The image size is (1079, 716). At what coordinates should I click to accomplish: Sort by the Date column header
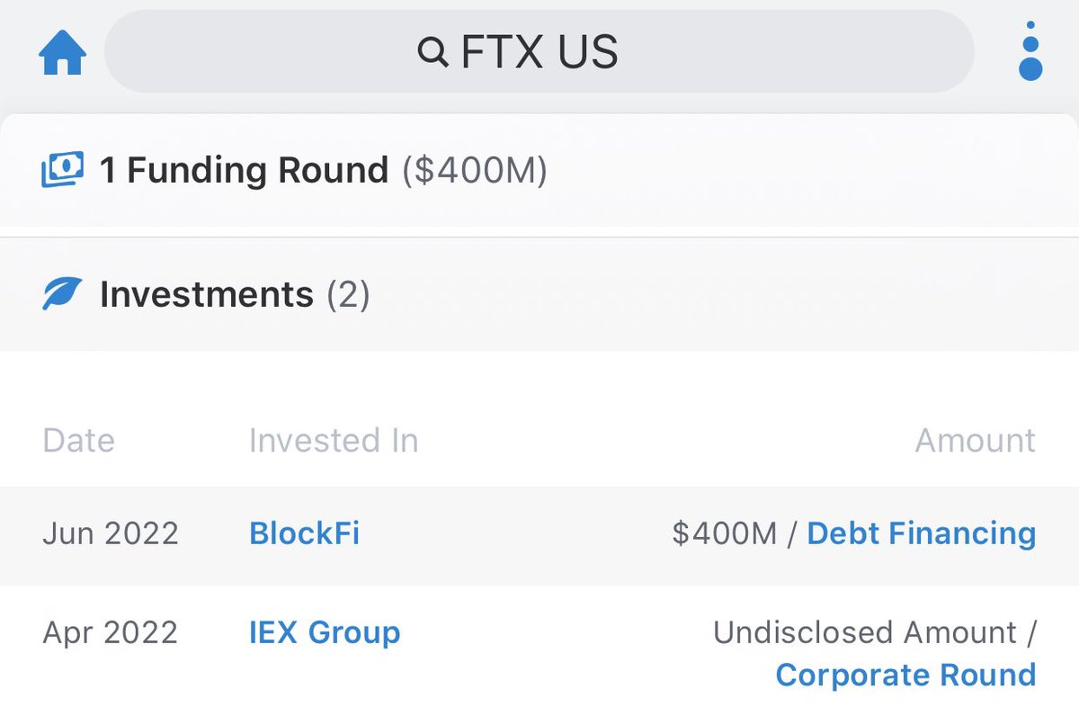[78, 441]
